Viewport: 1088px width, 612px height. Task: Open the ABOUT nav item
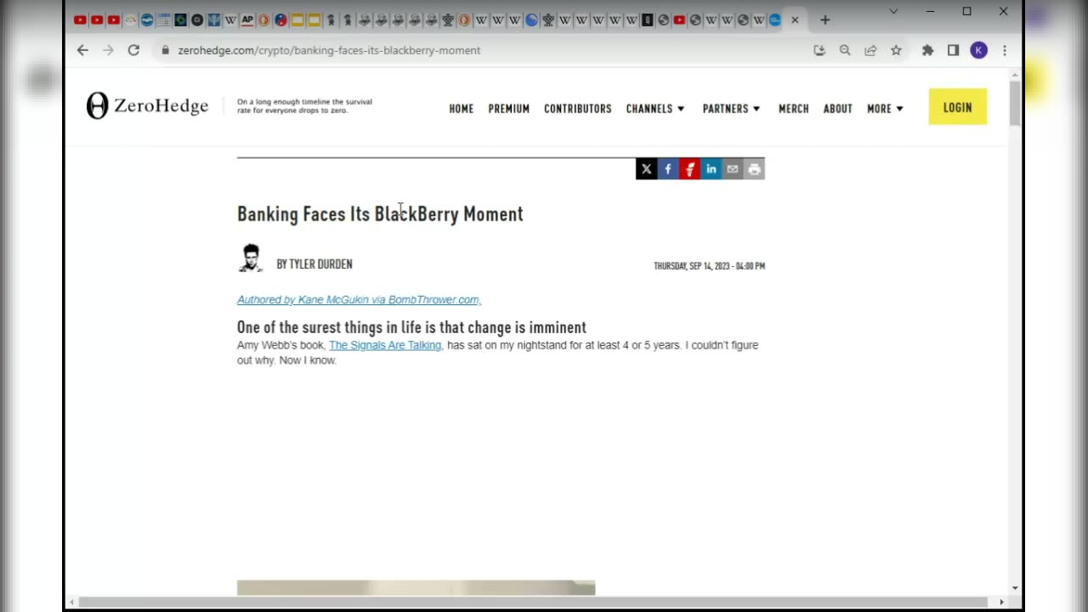(x=838, y=109)
